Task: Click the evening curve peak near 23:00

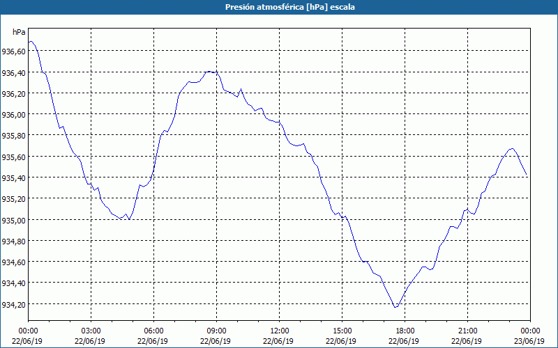Action: pos(512,148)
